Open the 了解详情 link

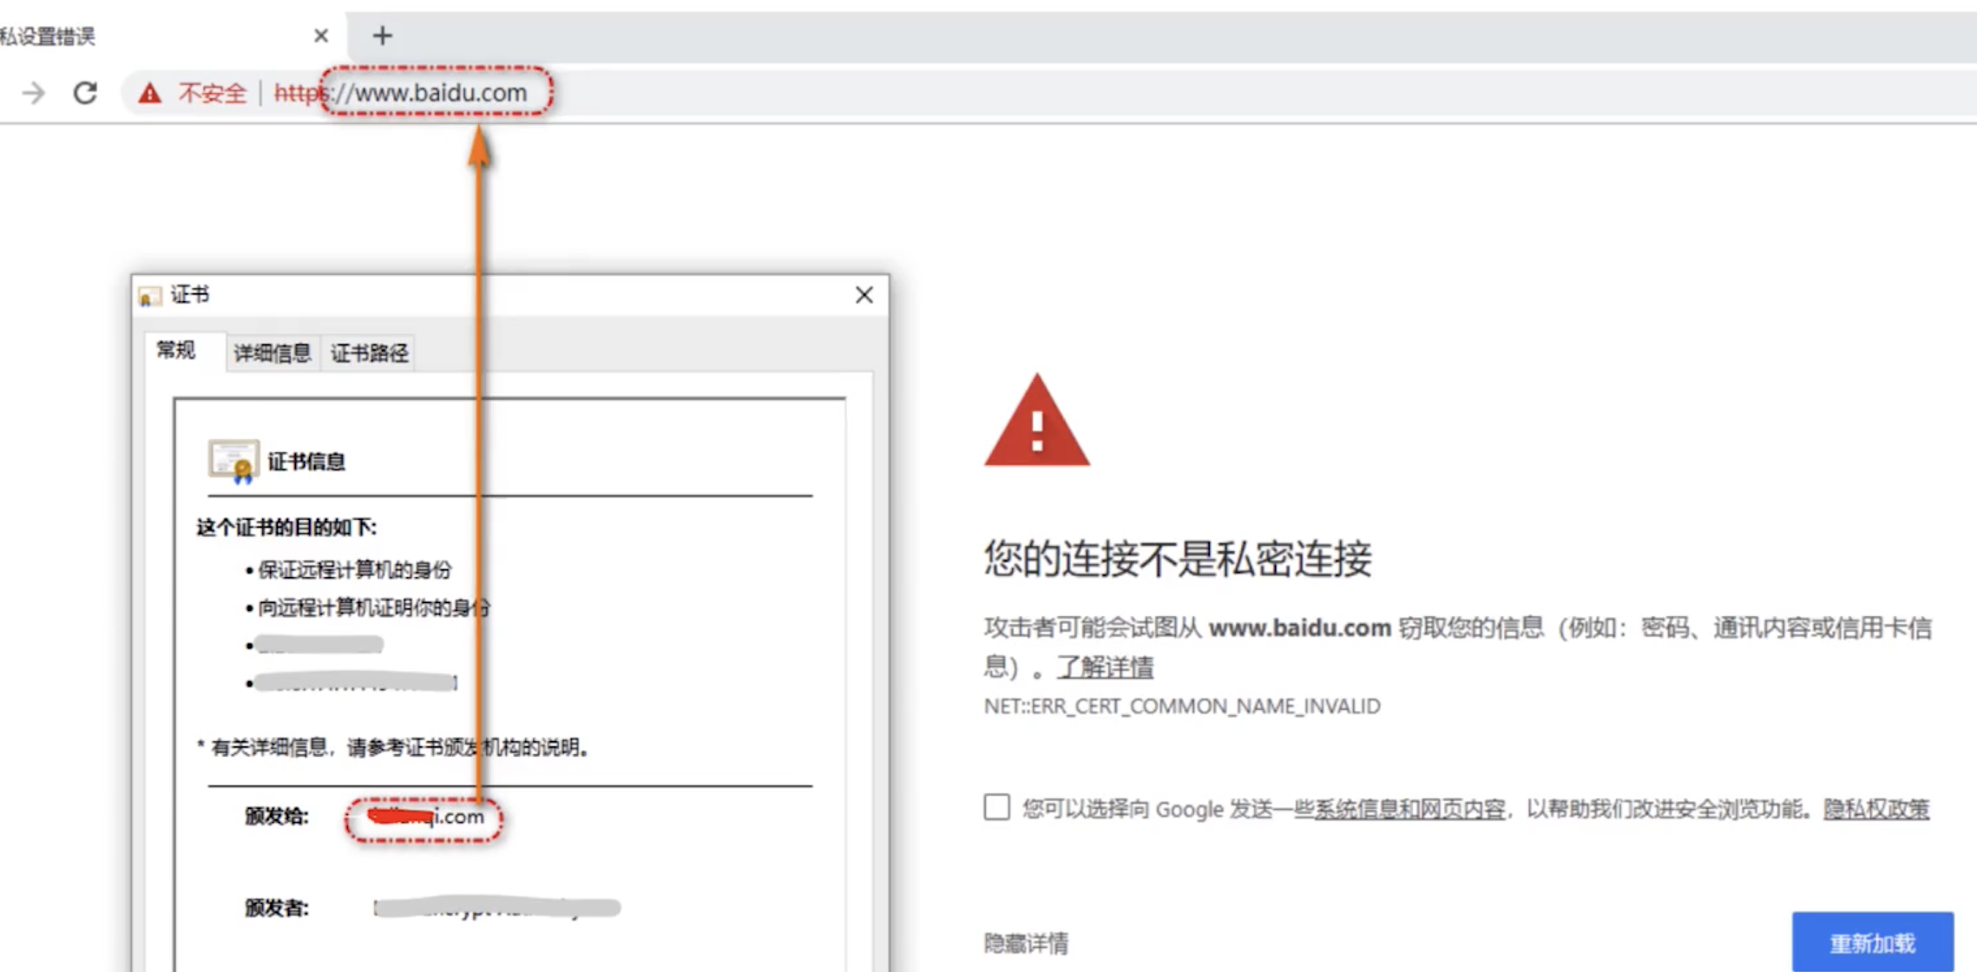pyautogui.click(x=1105, y=667)
